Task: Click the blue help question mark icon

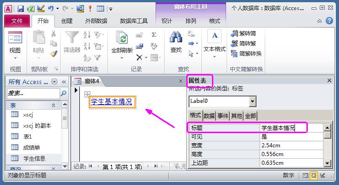Action: [x=329, y=21]
